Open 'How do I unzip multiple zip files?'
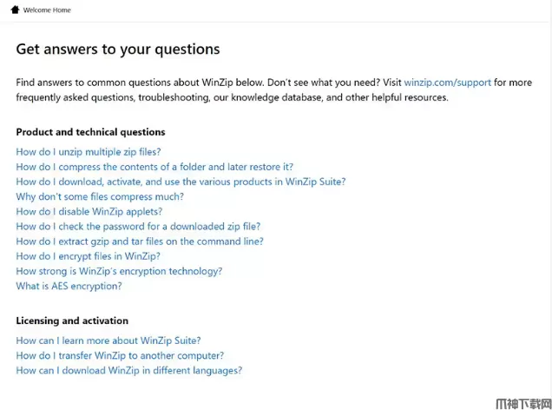 pos(88,152)
